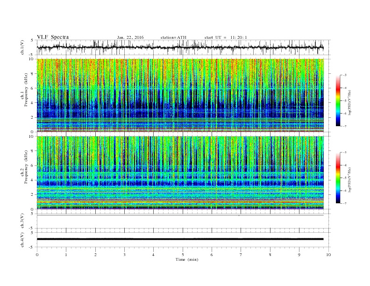Click the ch.1 voltage waveform trace
Image resolution: width=370 pixels, height=286 pixels.
pyautogui.click(x=180, y=47)
